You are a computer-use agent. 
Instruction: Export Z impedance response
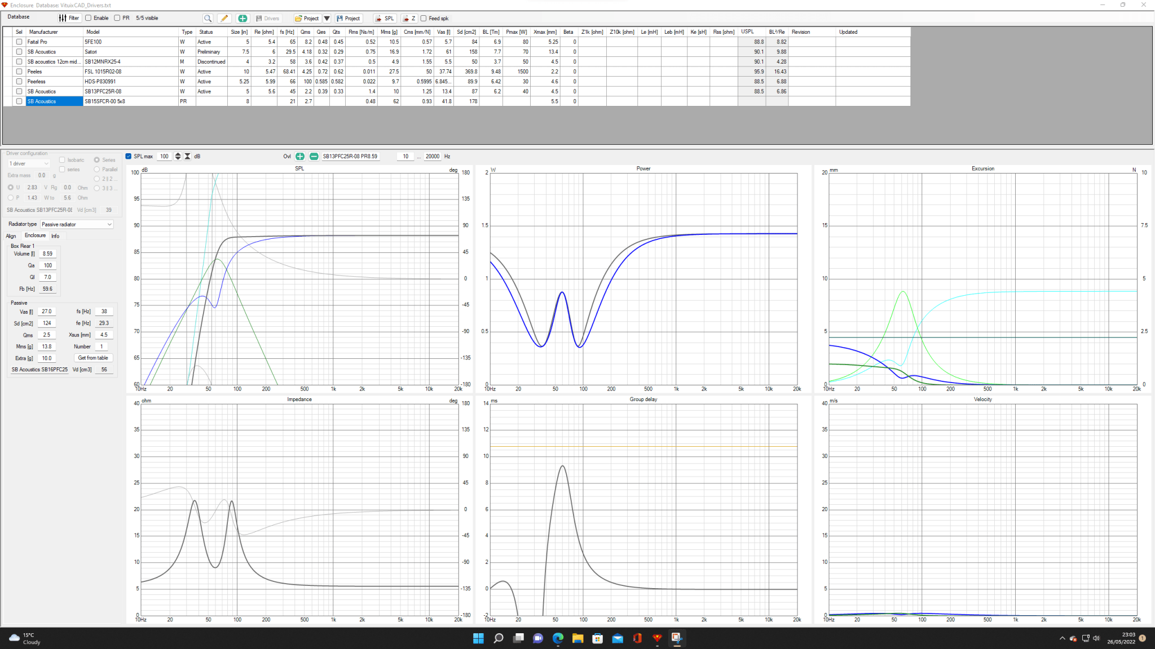coord(409,18)
